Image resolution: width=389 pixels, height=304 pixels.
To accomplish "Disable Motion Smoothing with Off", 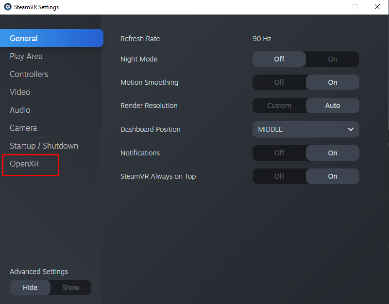I will click(x=279, y=82).
